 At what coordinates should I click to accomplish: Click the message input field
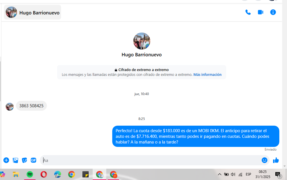tap(151, 160)
